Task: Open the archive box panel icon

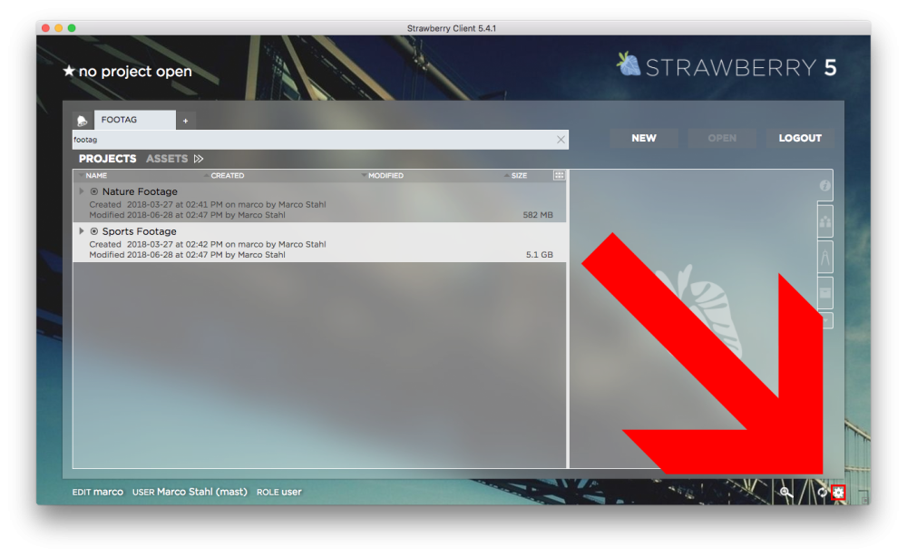Action: click(x=824, y=293)
